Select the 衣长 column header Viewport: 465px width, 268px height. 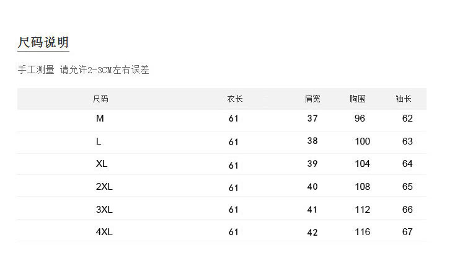(234, 99)
